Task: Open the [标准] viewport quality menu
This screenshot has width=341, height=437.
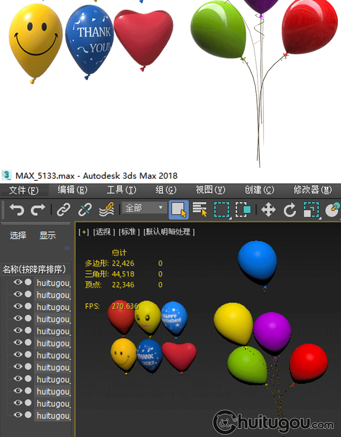Action: click(x=129, y=232)
